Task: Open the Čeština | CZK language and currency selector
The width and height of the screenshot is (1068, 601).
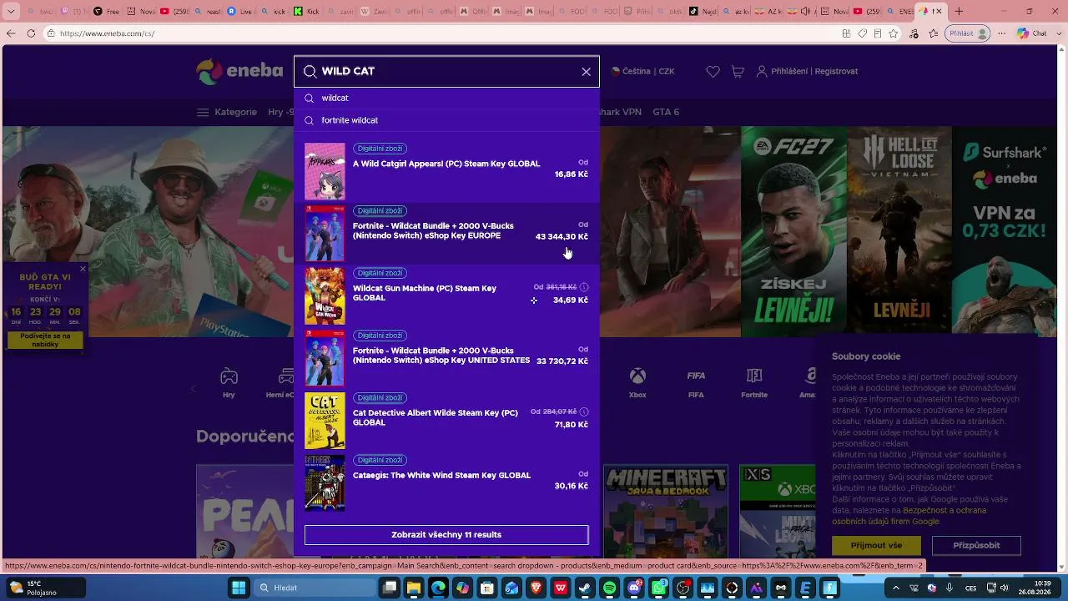Action: coord(643,72)
